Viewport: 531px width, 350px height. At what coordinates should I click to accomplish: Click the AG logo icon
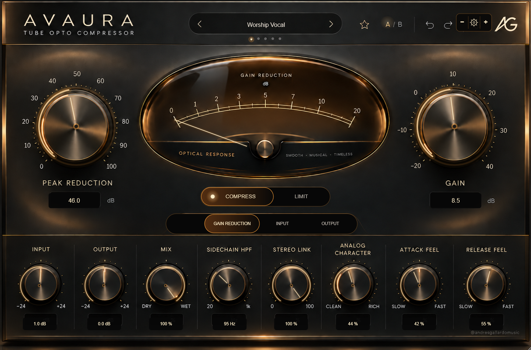pos(506,24)
